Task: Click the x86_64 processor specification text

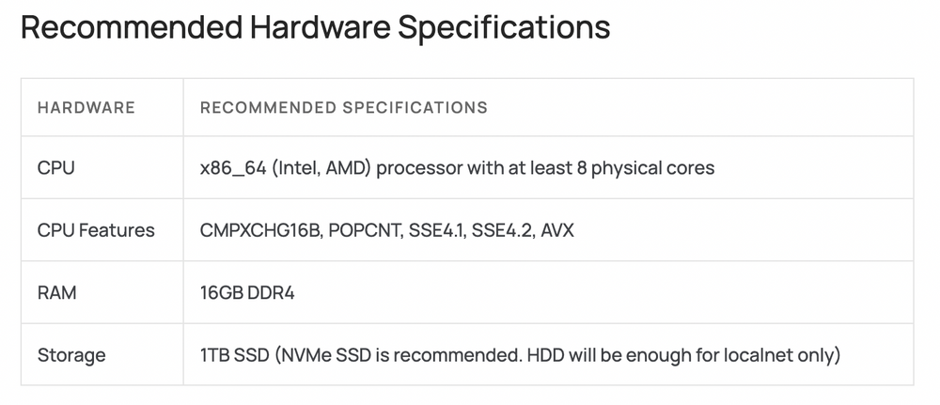Action: tap(458, 168)
